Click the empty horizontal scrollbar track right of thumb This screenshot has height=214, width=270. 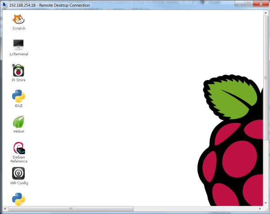(195, 209)
